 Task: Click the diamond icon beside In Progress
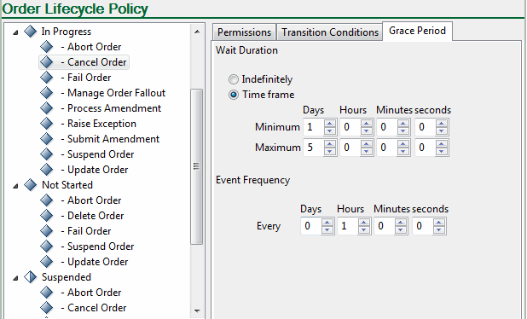click(30, 32)
